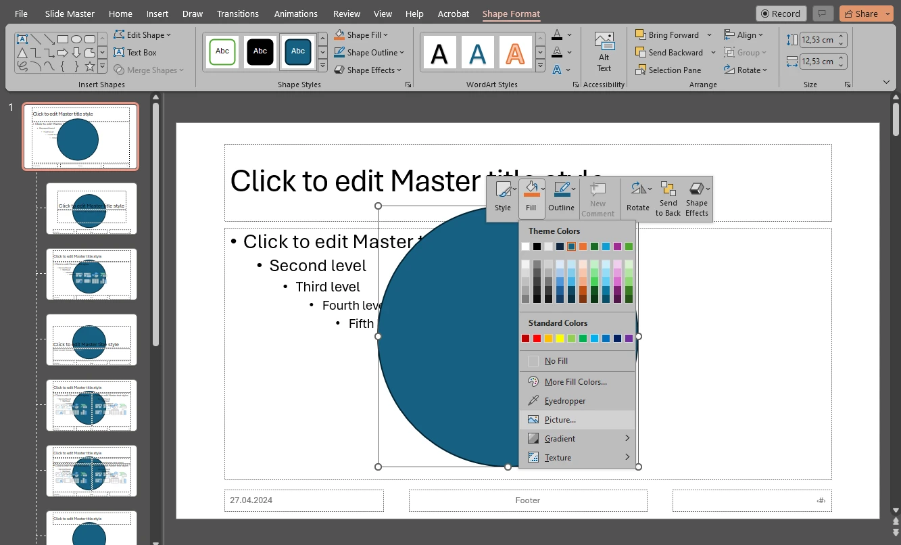Open the Rotate dropdown in Arrange group
The image size is (901, 545).
coord(746,70)
